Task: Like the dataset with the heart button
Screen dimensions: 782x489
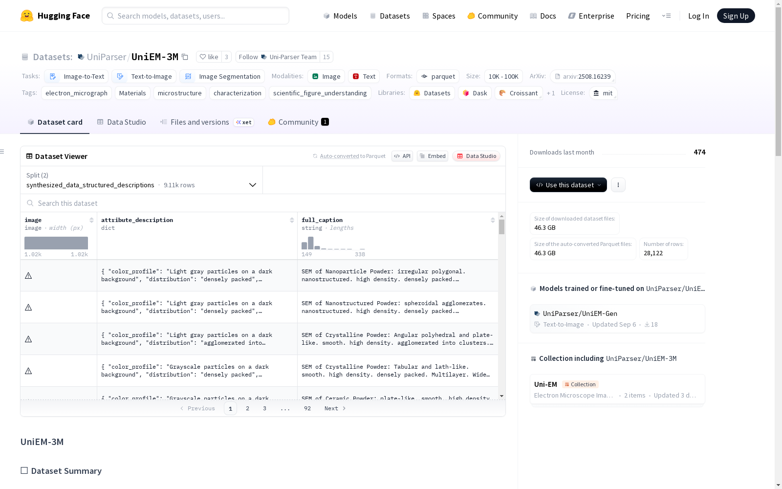Action: (x=209, y=57)
